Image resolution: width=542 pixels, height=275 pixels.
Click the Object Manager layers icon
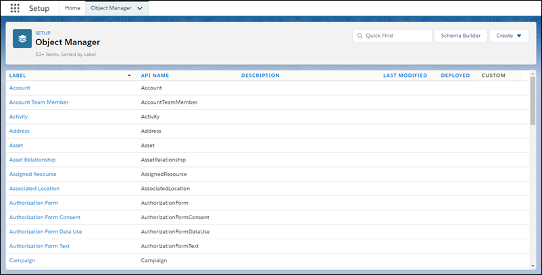click(x=22, y=38)
